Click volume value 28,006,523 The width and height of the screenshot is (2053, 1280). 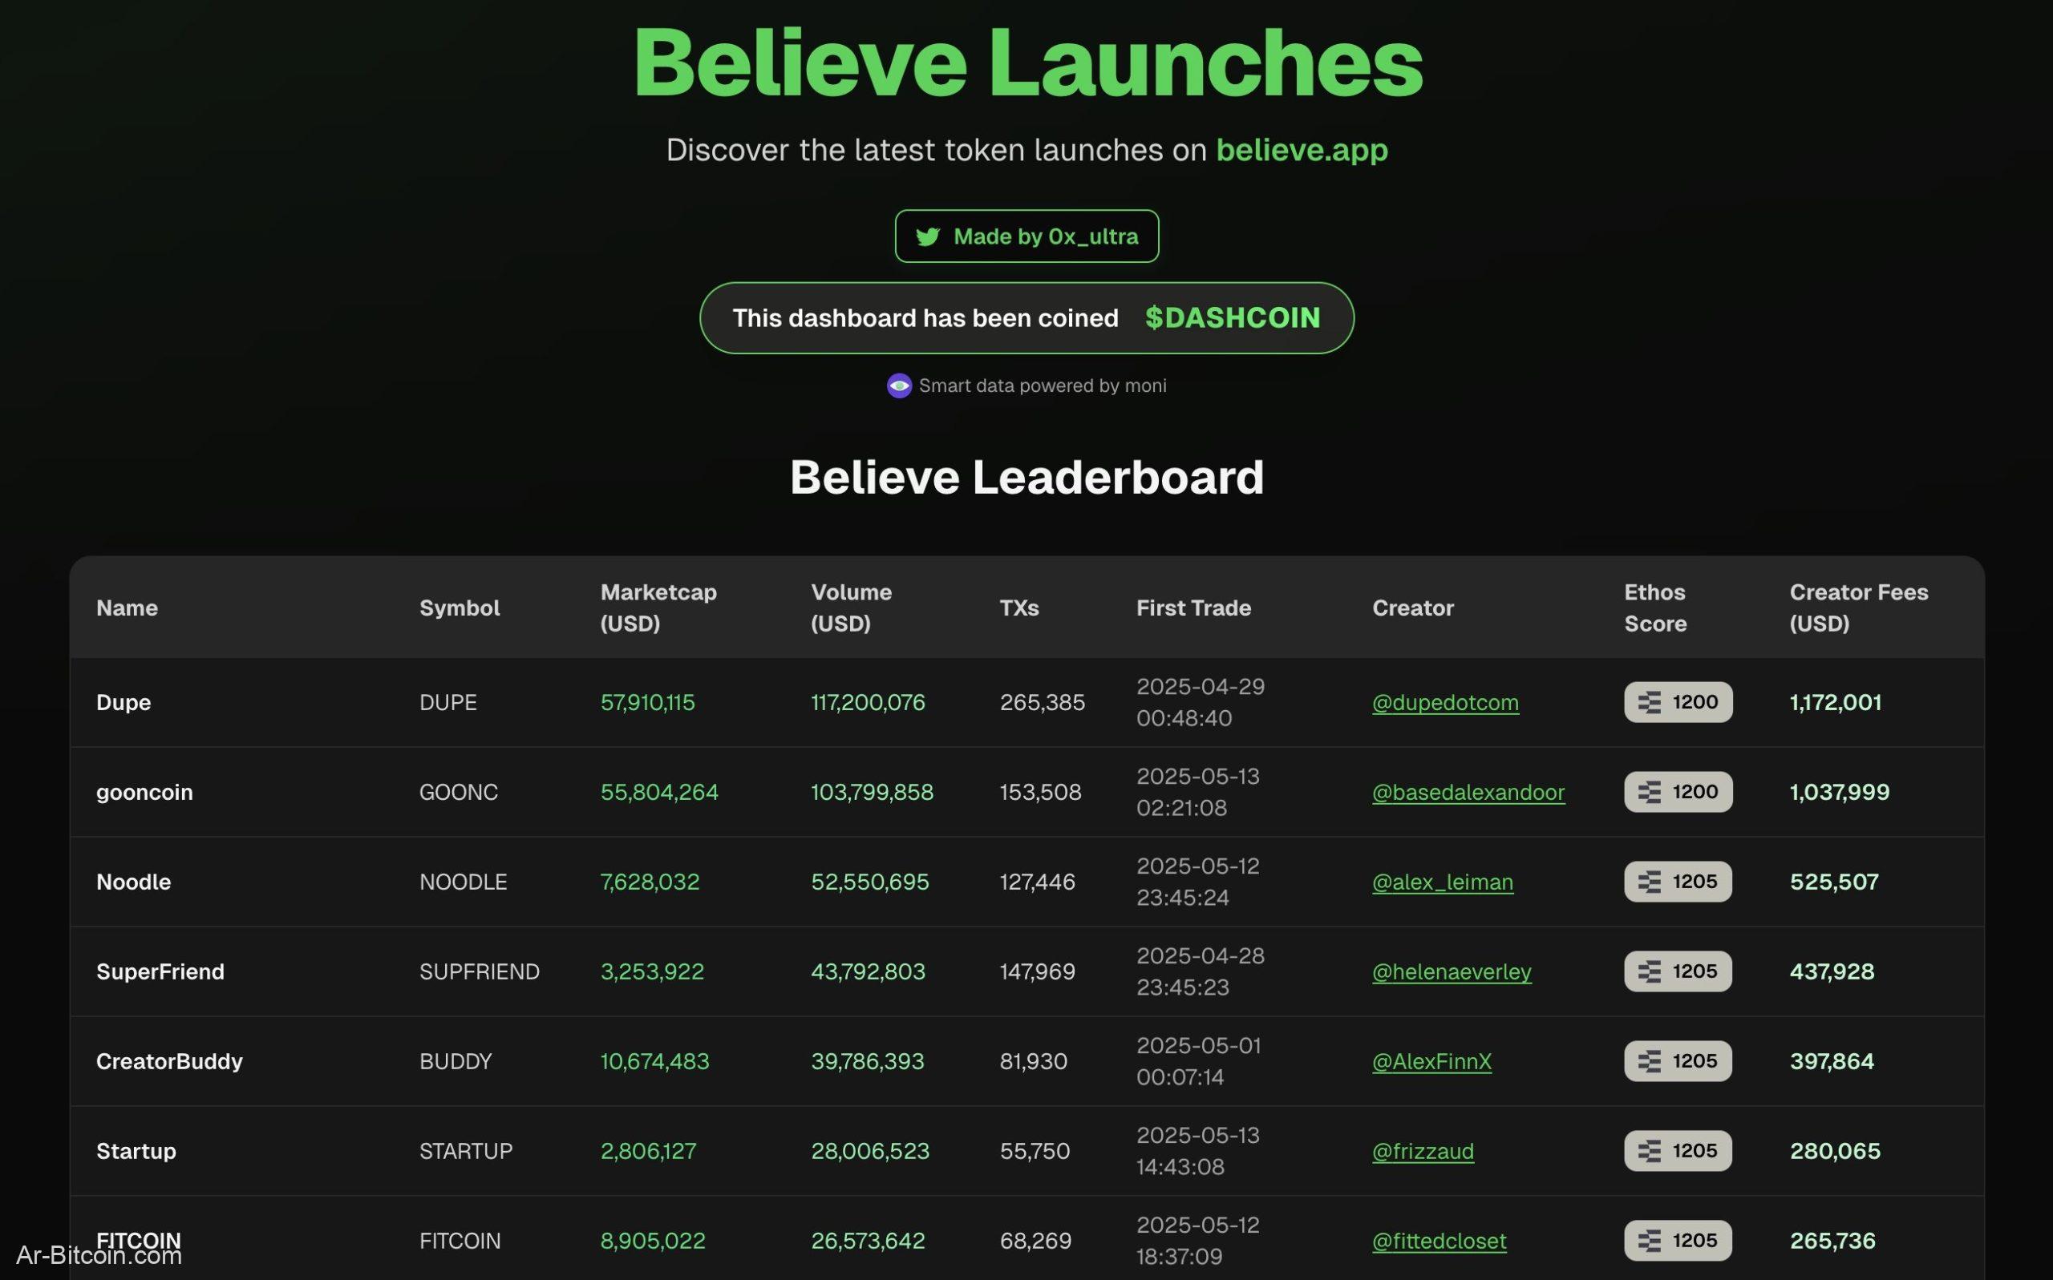(870, 1151)
